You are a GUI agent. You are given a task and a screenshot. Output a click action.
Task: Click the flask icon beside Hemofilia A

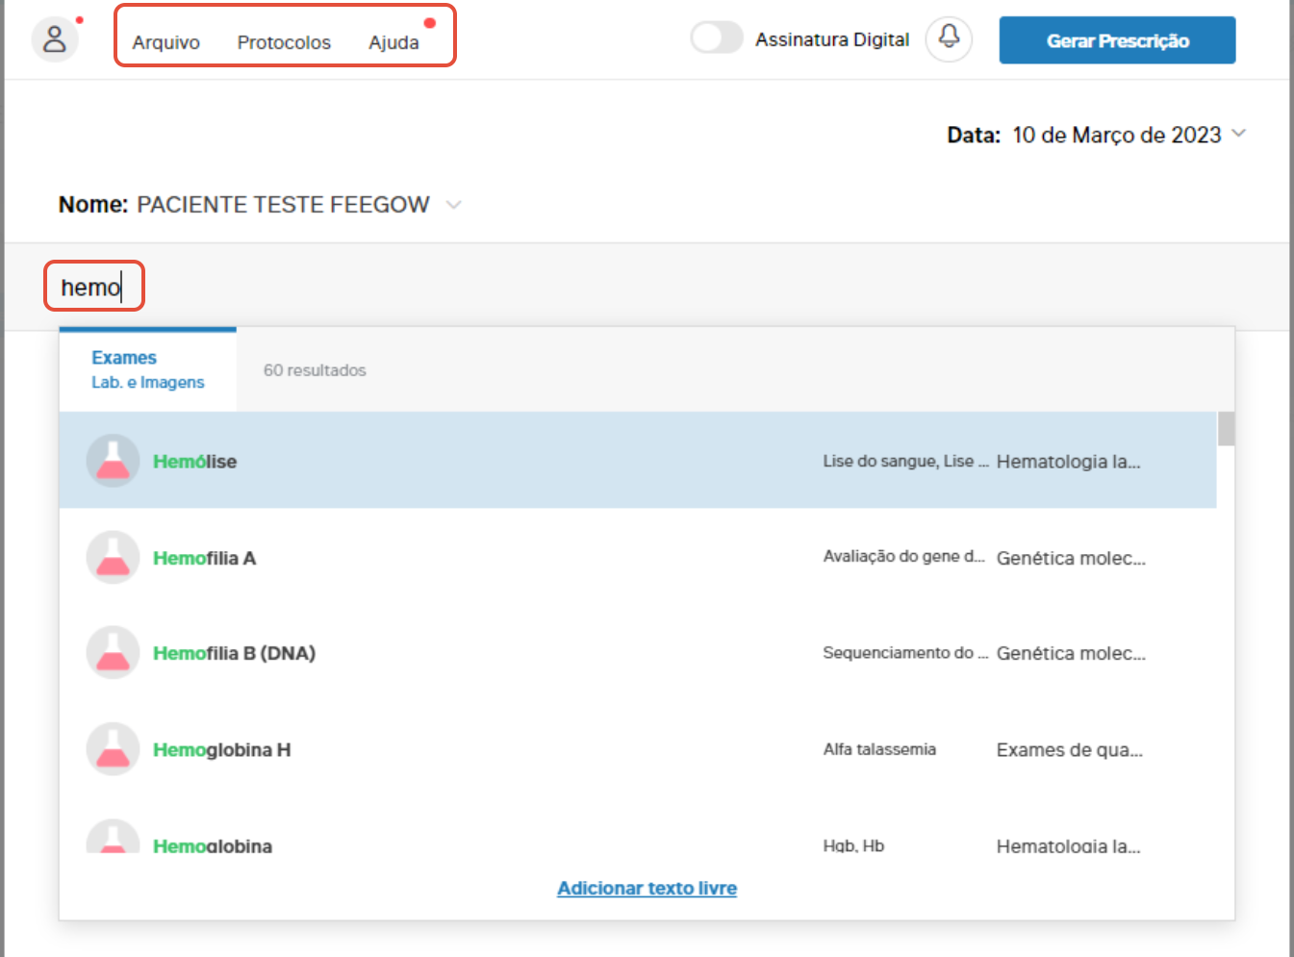(x=113, y=558)
